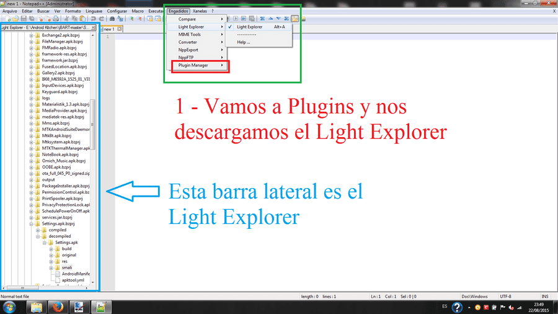Click the Copy toolbar icon
Image resolution: width=558 pixels, height=314 pixels.
[74, 19]
